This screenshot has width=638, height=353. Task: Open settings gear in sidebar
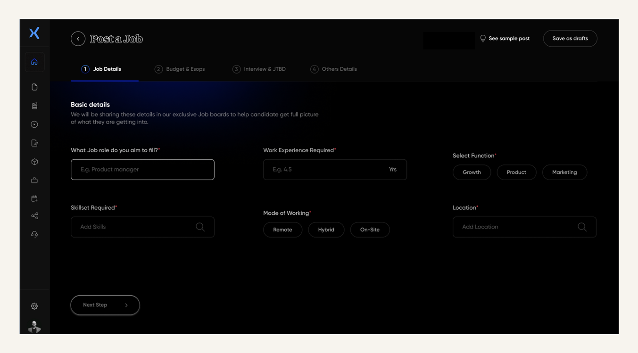coord(34,306)
